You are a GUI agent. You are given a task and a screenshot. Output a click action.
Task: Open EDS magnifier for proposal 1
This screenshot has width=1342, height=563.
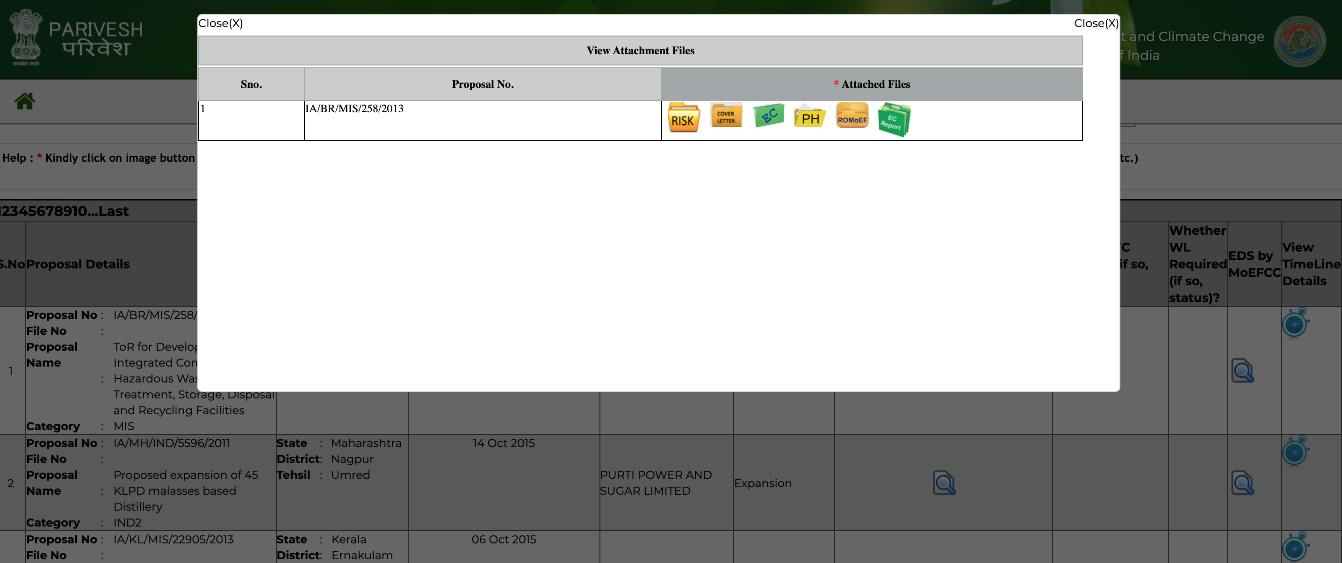tap(1242, 371)
